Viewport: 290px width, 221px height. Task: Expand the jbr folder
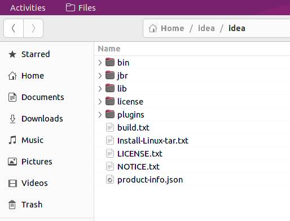pos(100,76)
